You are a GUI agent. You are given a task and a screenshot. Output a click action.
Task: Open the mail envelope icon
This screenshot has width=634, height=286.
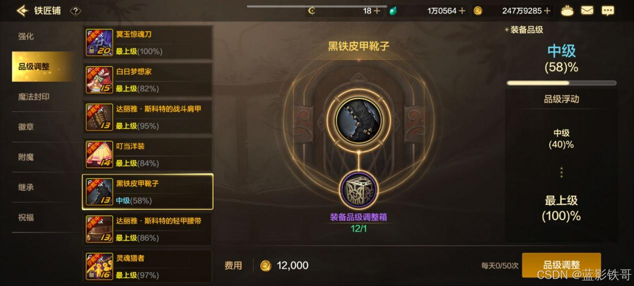pyautogui.click(x=587, y=10)
